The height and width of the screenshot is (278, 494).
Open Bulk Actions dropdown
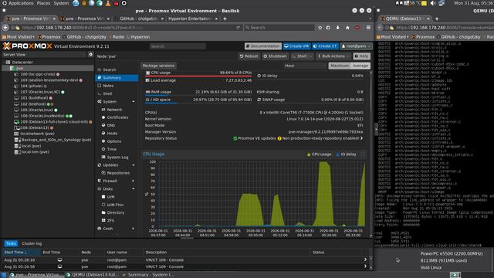(333, 56)
